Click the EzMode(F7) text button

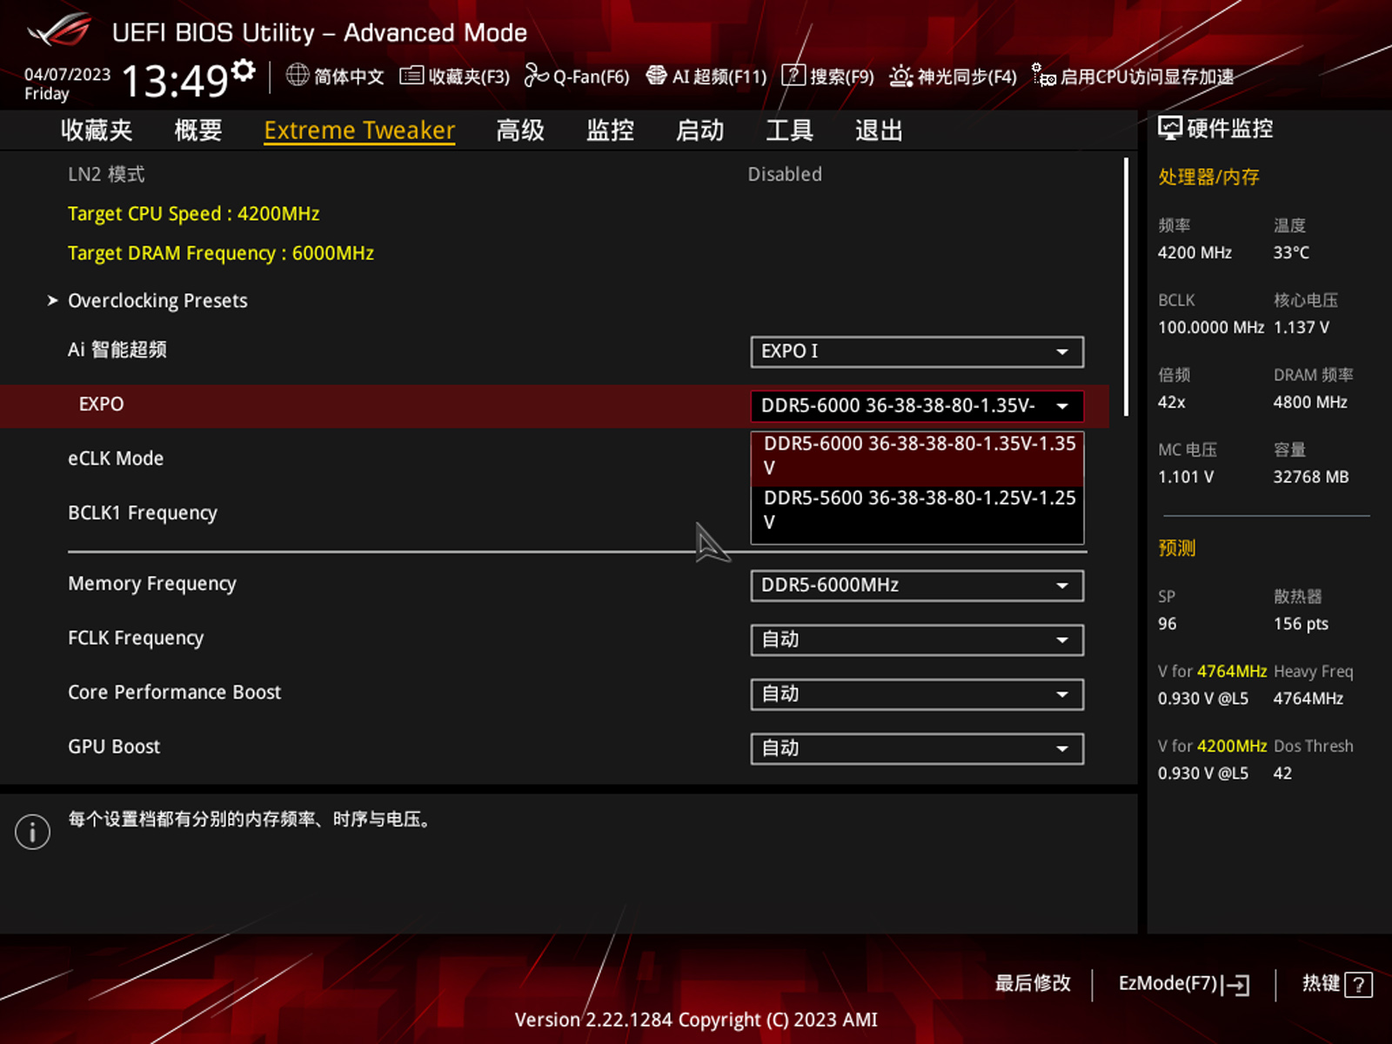(x=1168, y=984)
